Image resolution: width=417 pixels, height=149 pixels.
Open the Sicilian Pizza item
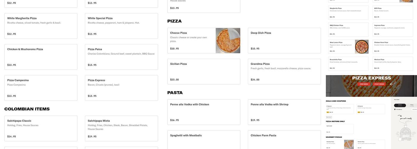click(x=204, y=72)
